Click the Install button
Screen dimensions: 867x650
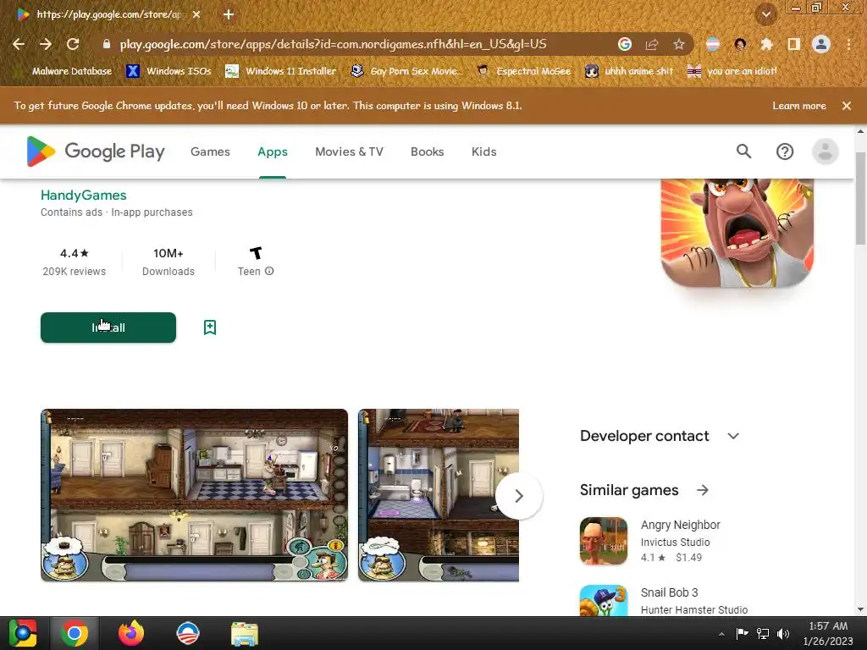tap(108, 328)
